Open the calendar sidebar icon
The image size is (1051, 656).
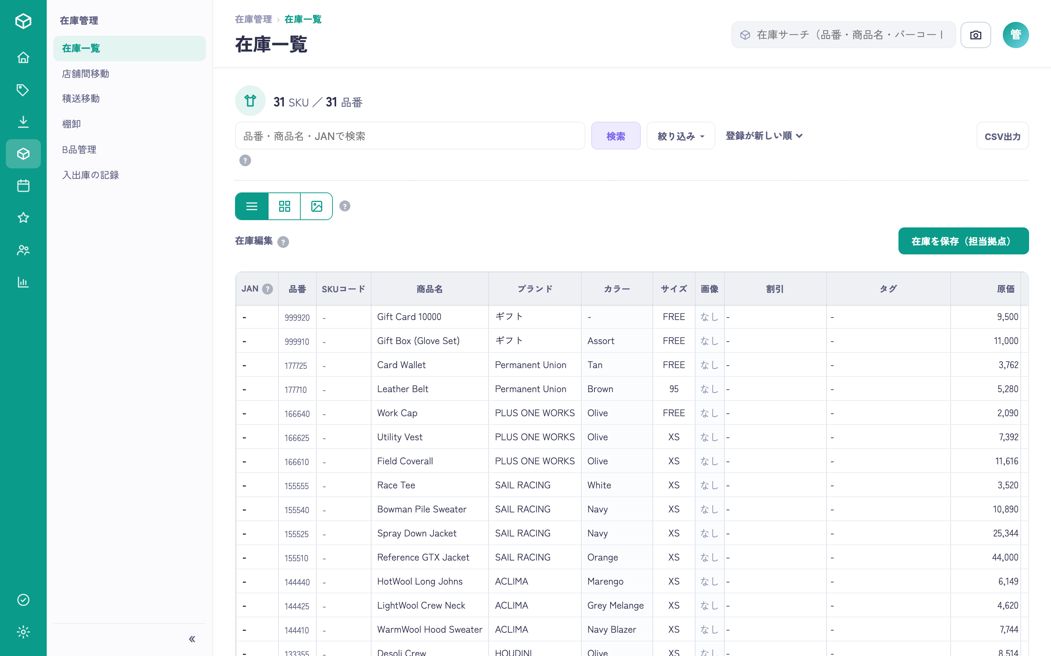tap(23, 186)
